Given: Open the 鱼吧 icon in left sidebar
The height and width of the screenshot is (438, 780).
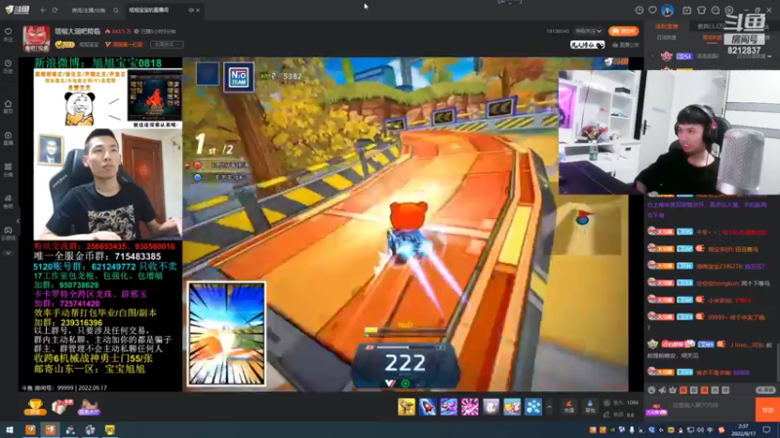Looking at the screenshot, I should pos(8,201).
